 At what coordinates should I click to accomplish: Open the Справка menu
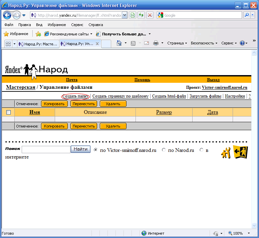click(96, 25)
